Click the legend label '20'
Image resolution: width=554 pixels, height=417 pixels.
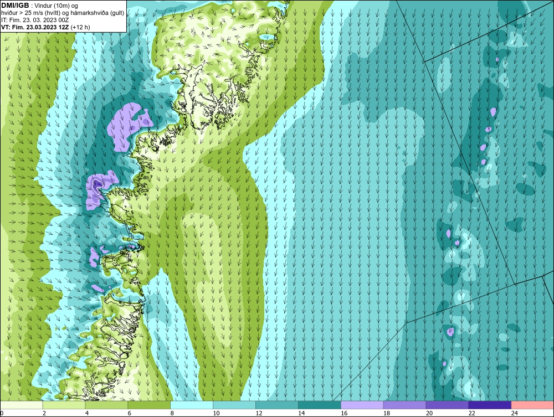click(429, 413)
